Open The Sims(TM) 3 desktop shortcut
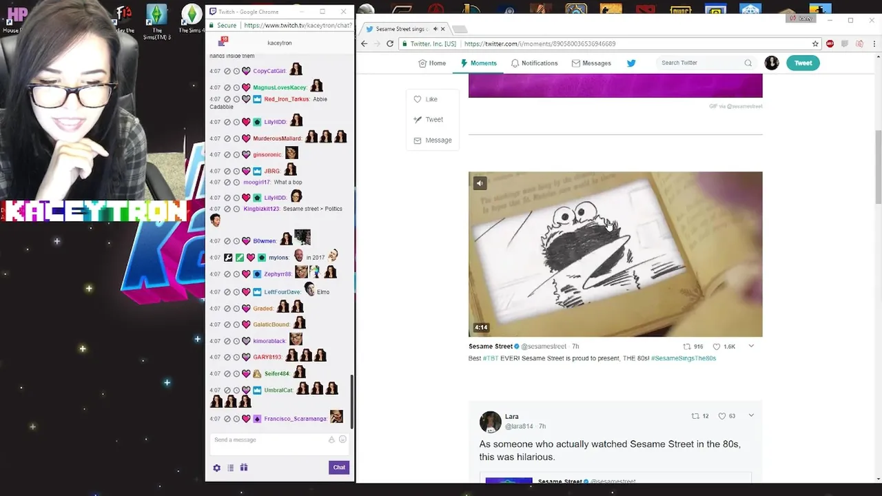Image resolution: width=882 pixels, height=496 pixels. (x=157, y=21)
